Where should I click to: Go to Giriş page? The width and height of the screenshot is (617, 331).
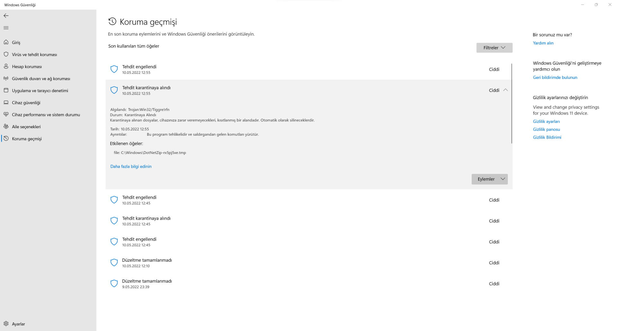48,42
